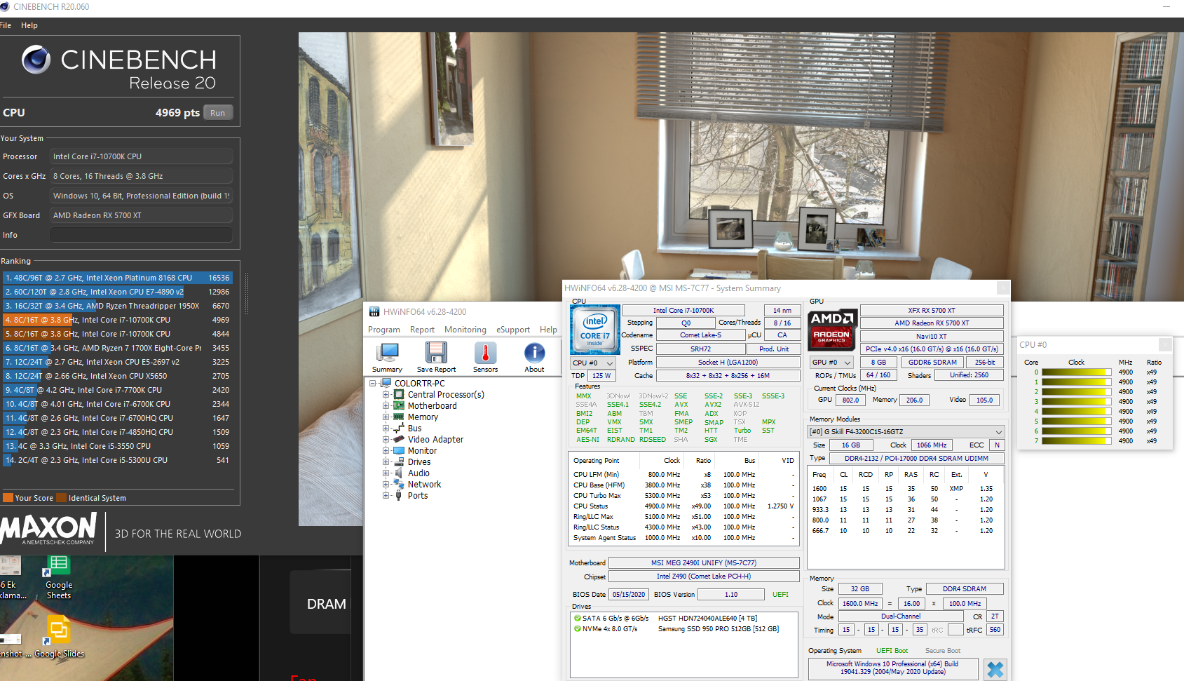The width and height of the screenshot is (1184, 681).
Task: Click the Run button for CPU test
Action: pyautogui.click(x=218, y=113)
